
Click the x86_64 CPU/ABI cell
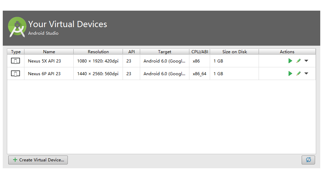(200, 74)
